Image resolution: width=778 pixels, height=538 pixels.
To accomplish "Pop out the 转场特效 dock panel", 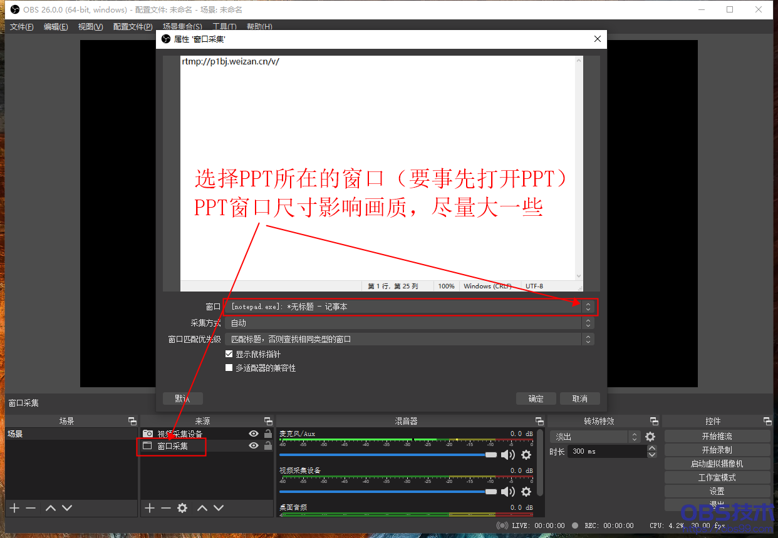I will click(654, 421).
